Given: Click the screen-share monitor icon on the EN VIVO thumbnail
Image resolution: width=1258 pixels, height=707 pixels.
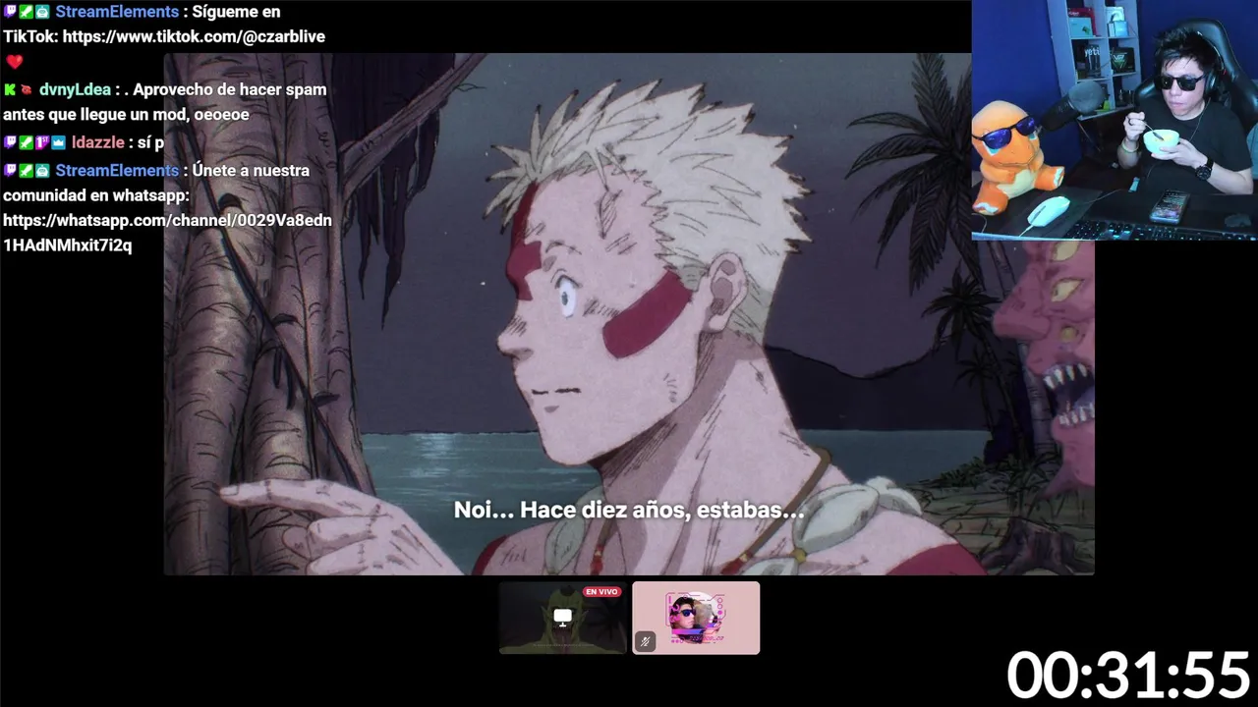Looking at the screenshot, I should (562, 617).
